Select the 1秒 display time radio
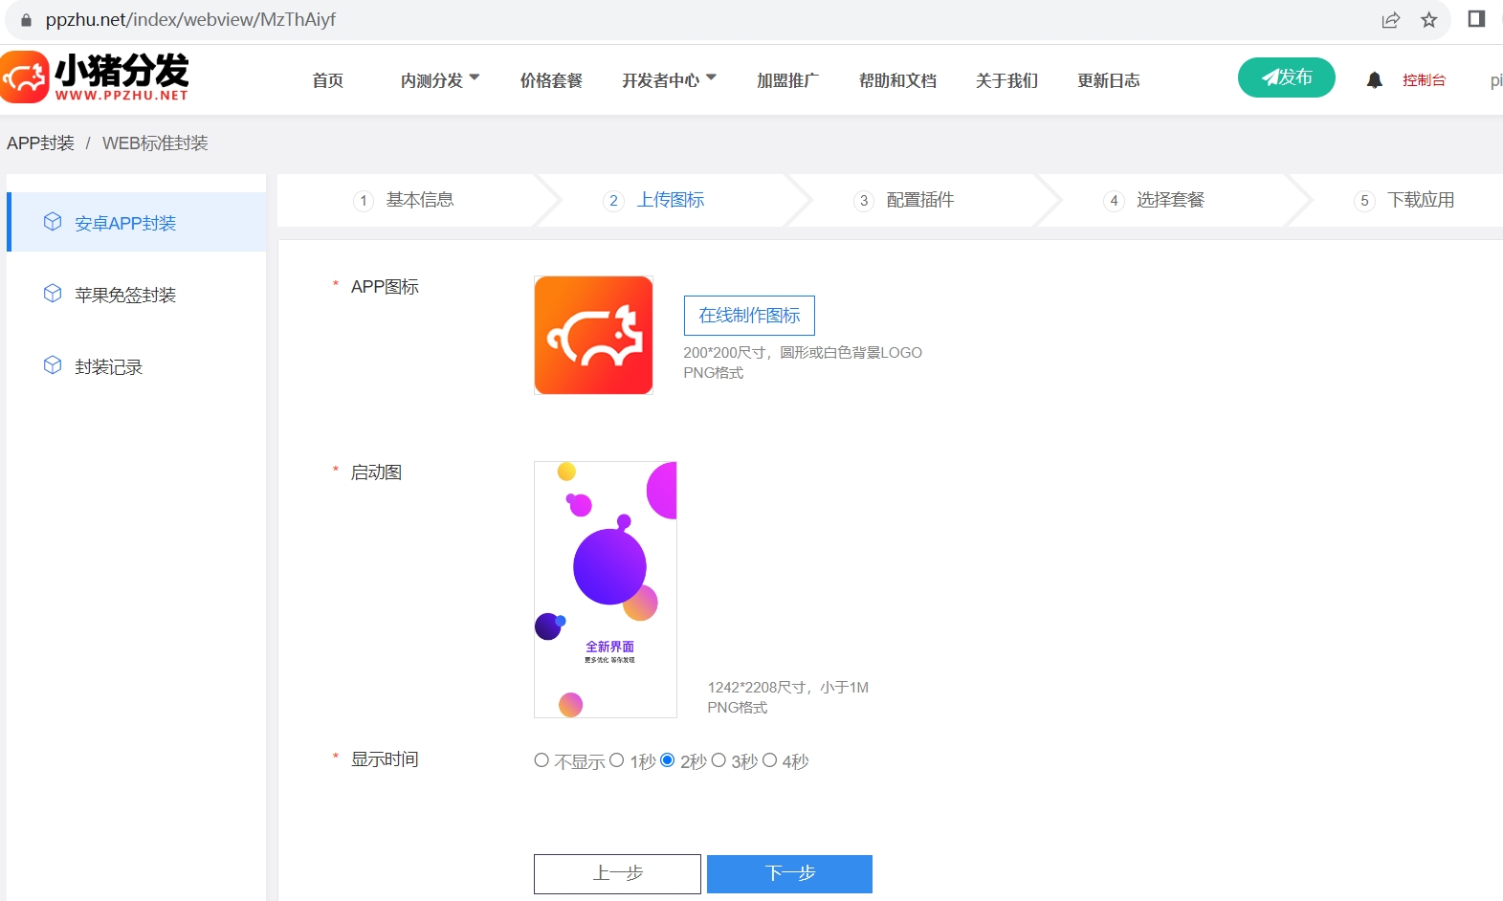 pos(617,760)
